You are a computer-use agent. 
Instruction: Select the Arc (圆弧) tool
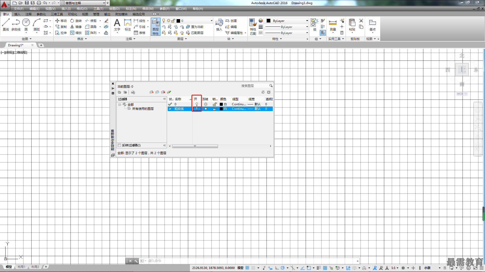[x=37, y=25]
